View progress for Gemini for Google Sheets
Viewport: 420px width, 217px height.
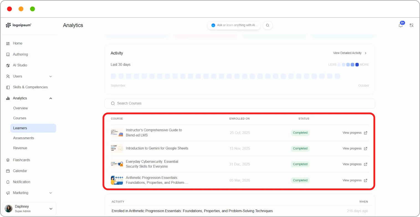[352, 149]
